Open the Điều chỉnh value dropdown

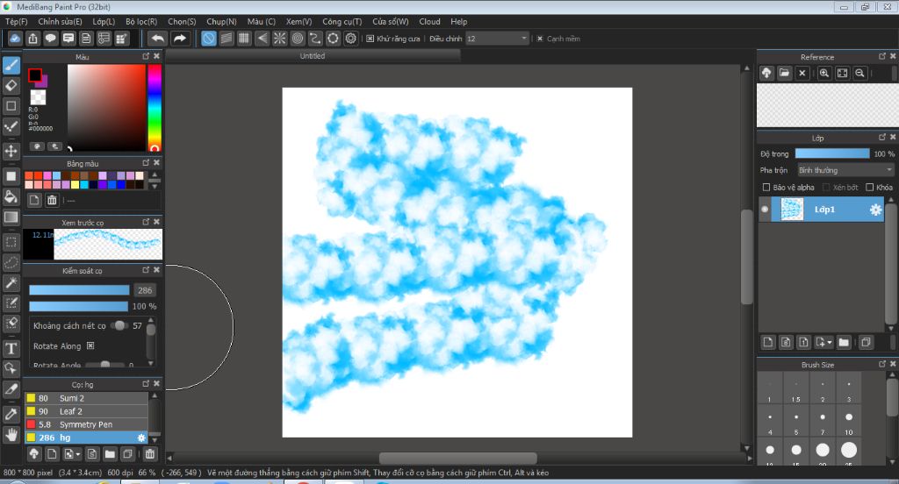pyautogui.click(x=524, y=39)
